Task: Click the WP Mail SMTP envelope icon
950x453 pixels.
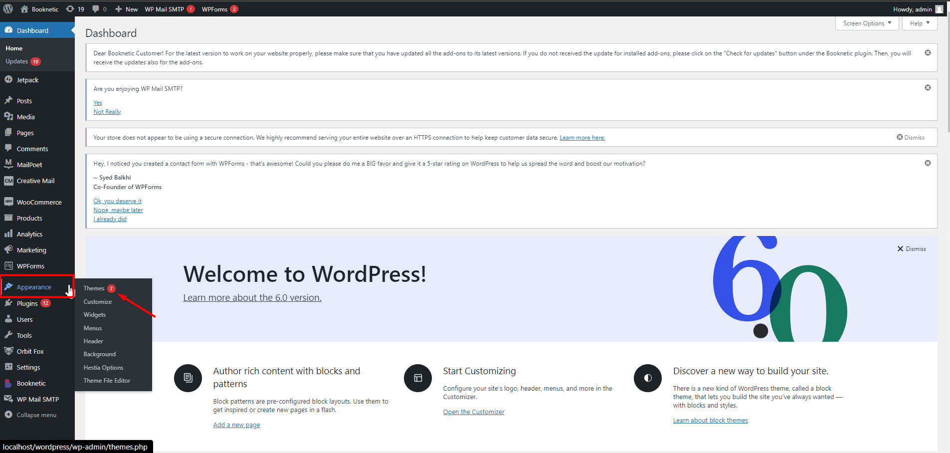Action: (x=8, y=399)
